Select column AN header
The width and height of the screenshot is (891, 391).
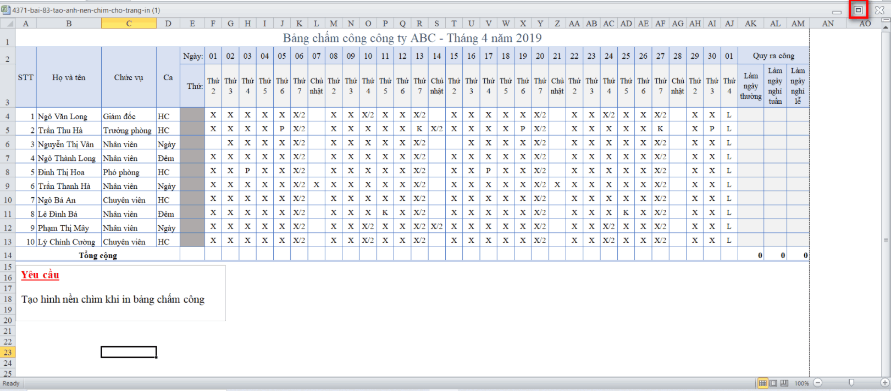point(828,24)
